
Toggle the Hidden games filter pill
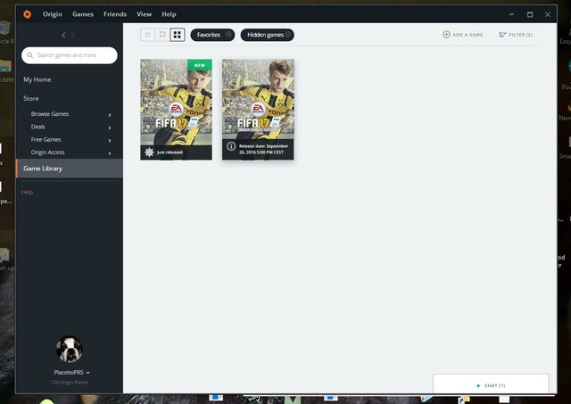267,35
